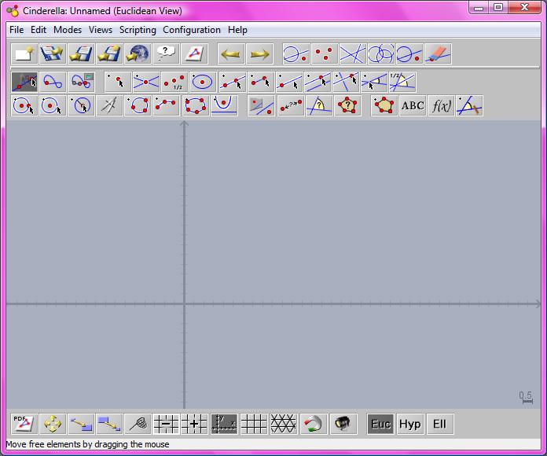Open the Modes menu

click(x=68, y=30)
